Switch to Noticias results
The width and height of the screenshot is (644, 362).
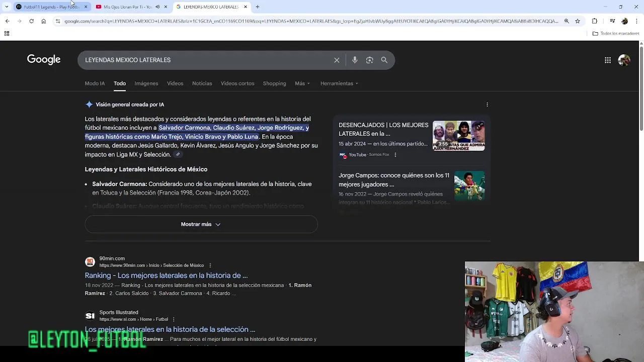tap(202, 83)
